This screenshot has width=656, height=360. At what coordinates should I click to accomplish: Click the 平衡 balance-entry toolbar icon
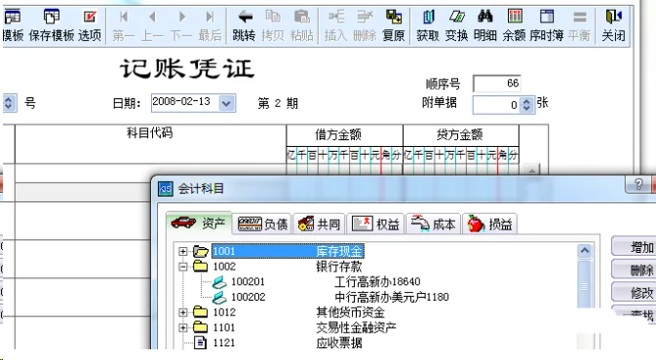tap(579, 25)
